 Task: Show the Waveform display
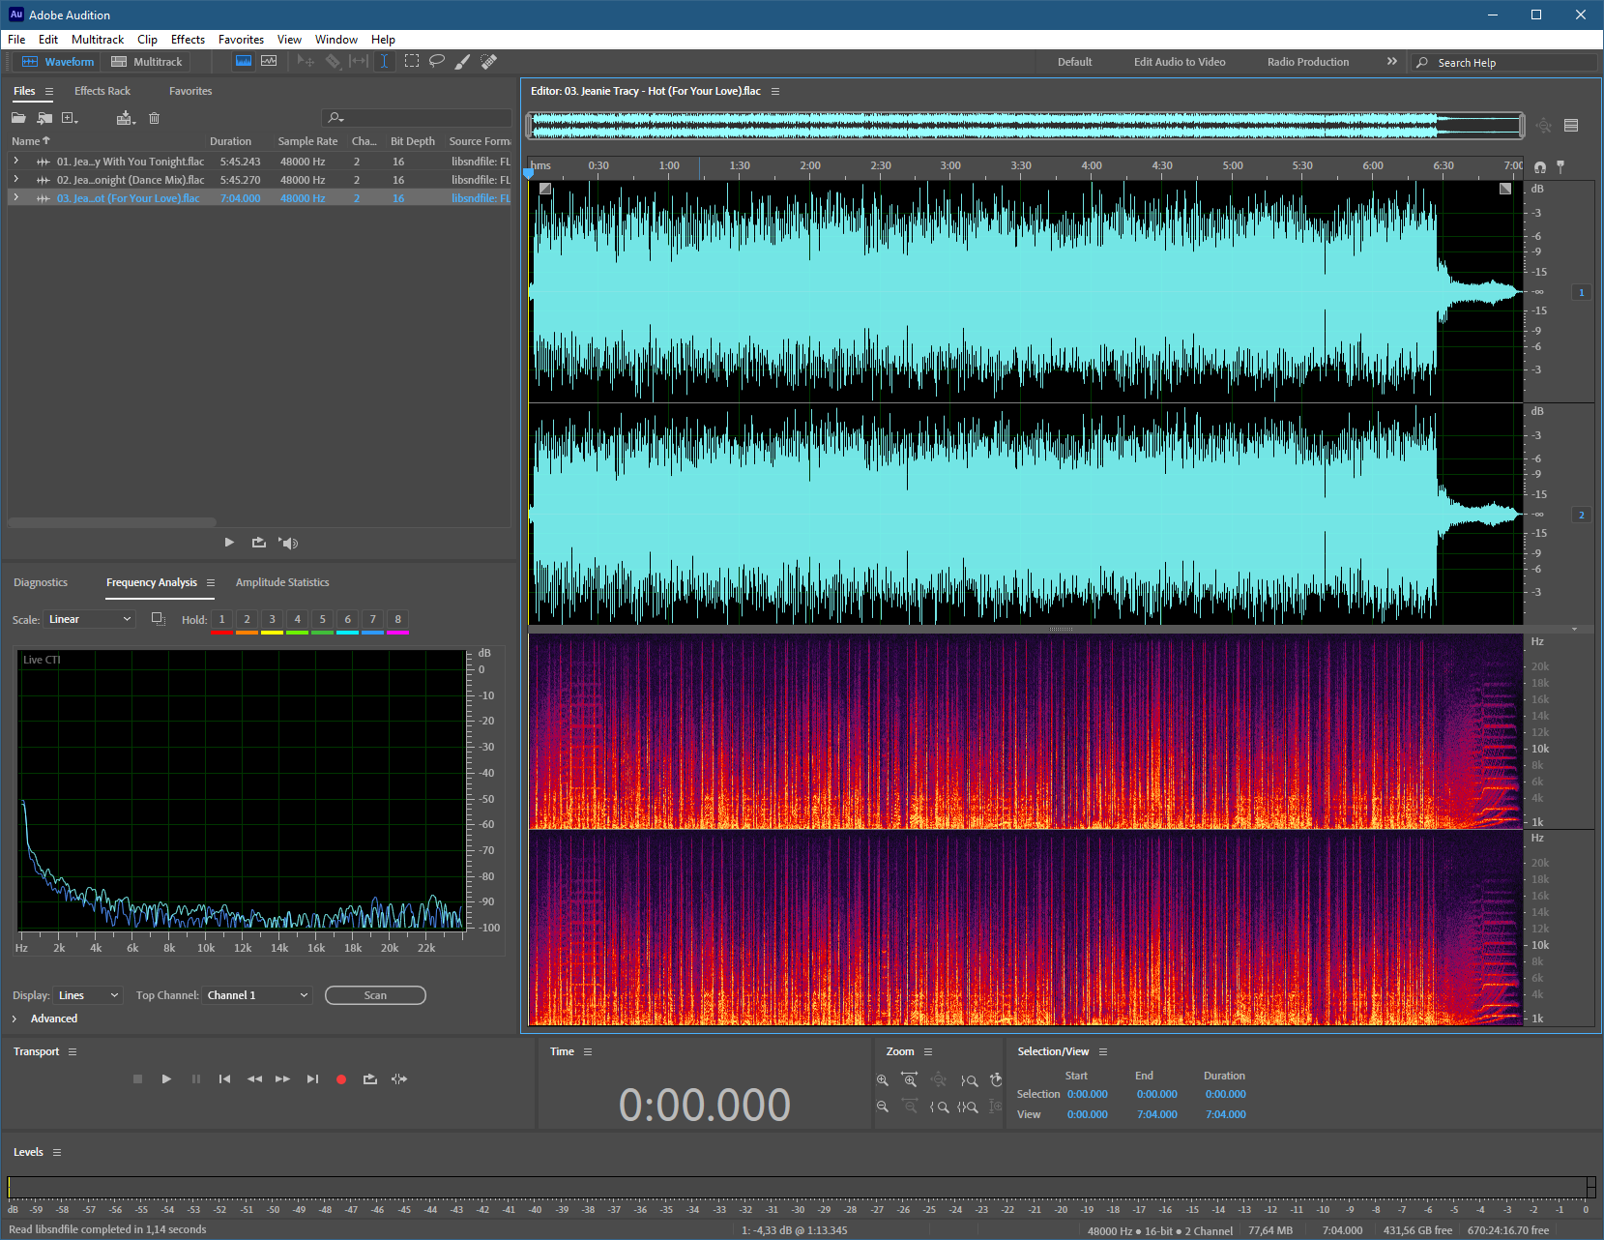coord(244,61)
